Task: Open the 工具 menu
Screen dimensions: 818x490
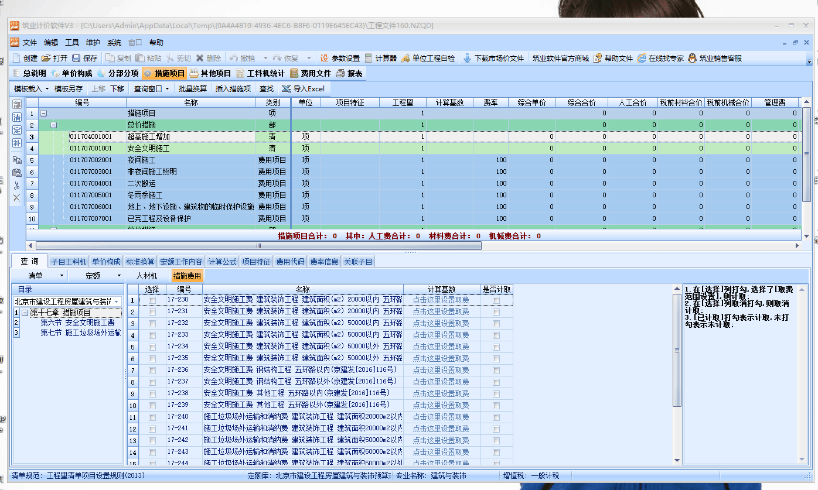Action: click(72, 43)
